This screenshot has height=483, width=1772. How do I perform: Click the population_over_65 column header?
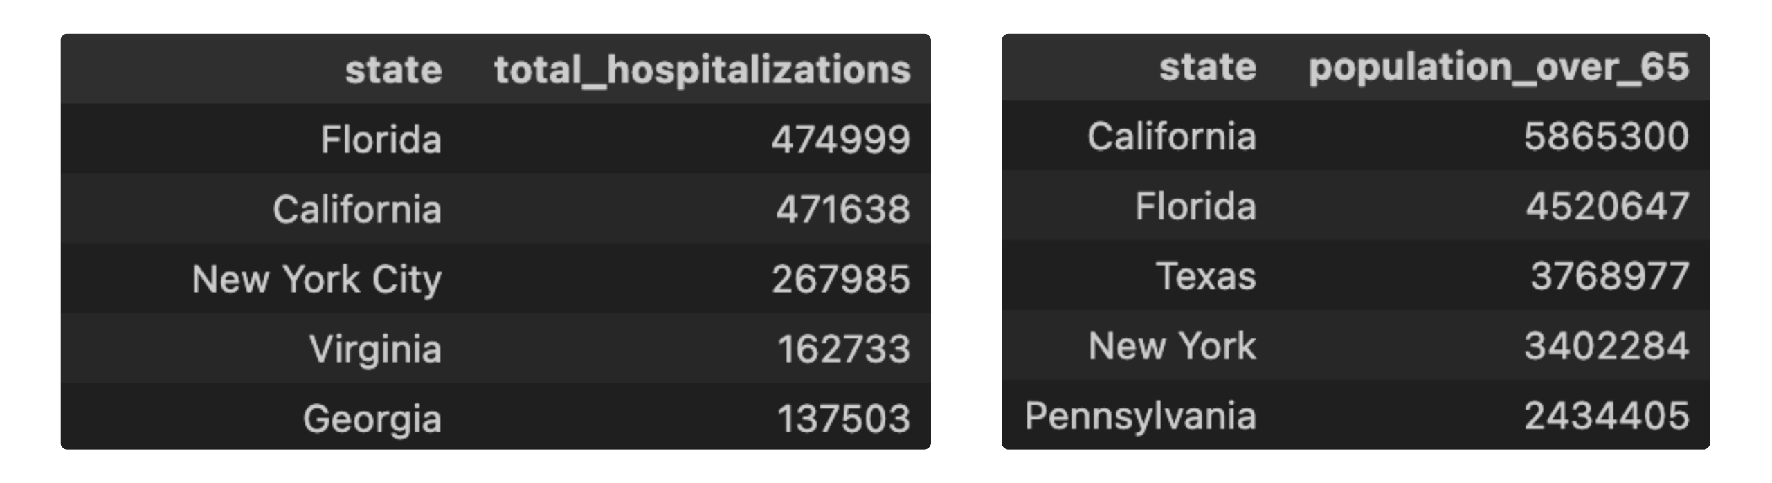coord(1499,68)
